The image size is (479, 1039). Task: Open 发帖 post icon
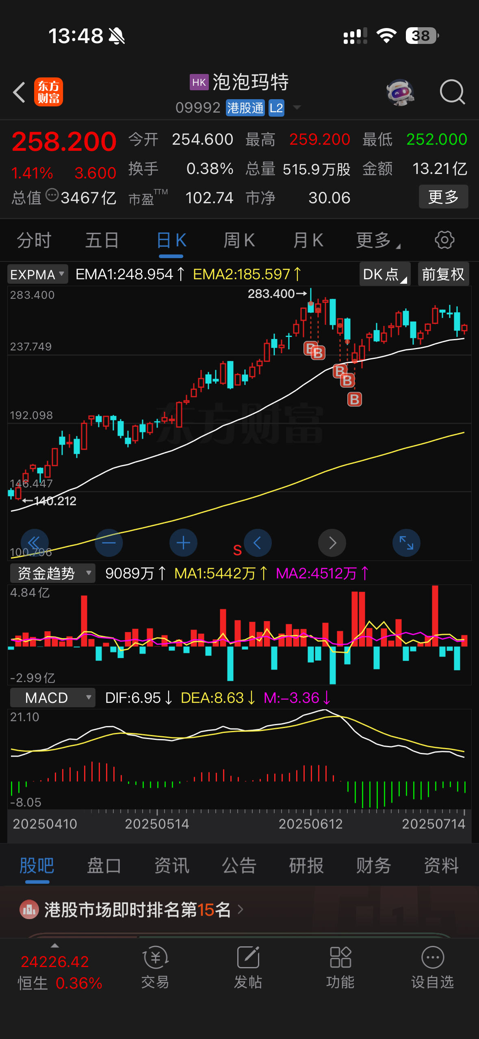(x=248, y=957)
